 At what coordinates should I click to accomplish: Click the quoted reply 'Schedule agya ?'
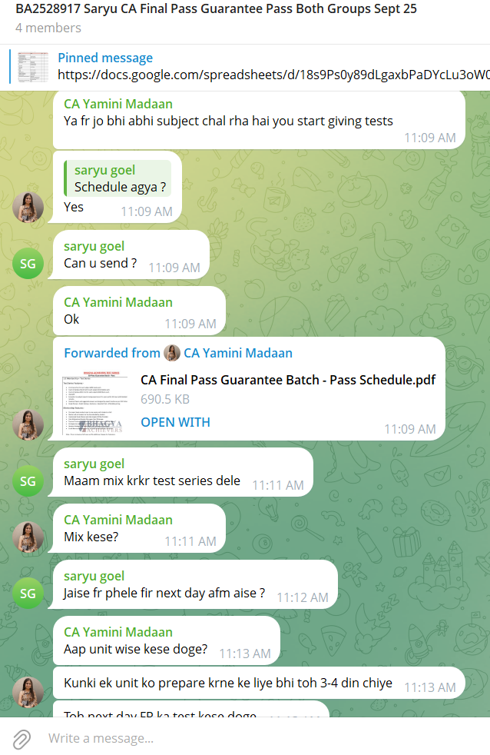(x=118, y=178)
